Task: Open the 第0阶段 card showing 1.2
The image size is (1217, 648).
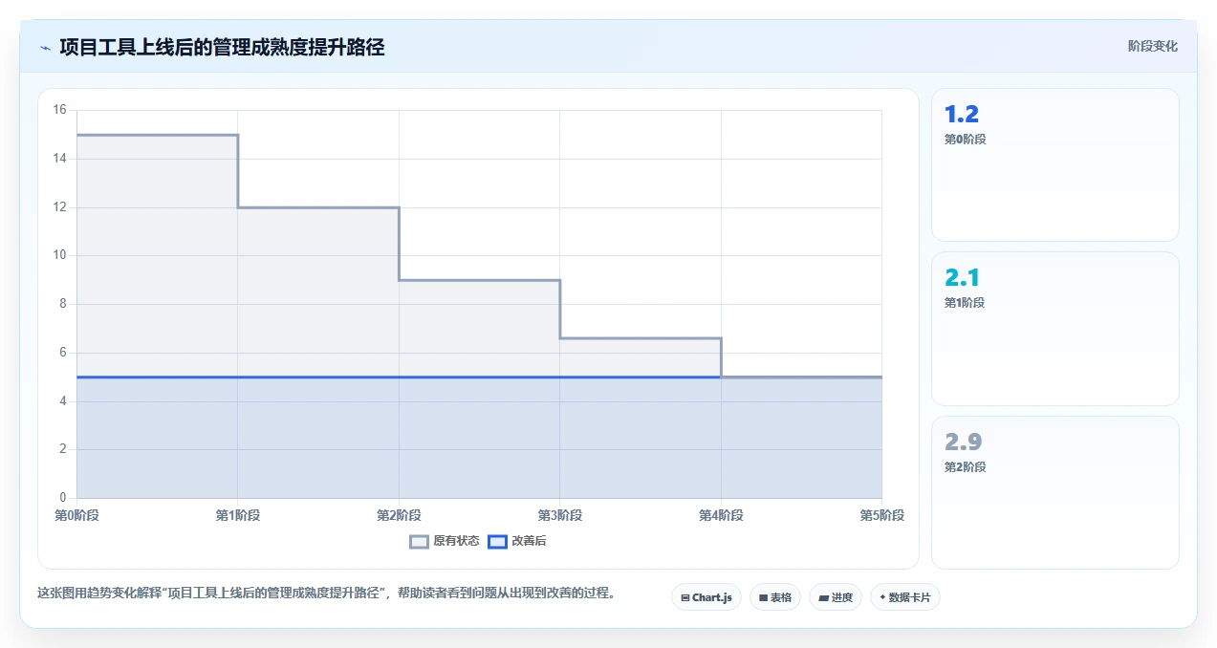Action: [1055, 164]
